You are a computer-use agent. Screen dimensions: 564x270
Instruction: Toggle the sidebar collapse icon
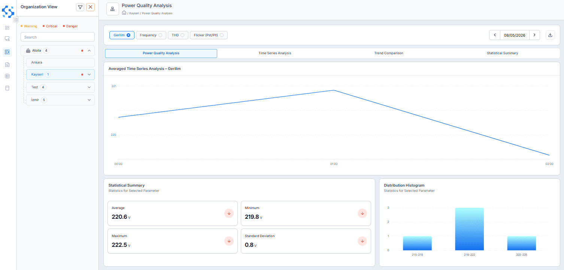(16, 19)
